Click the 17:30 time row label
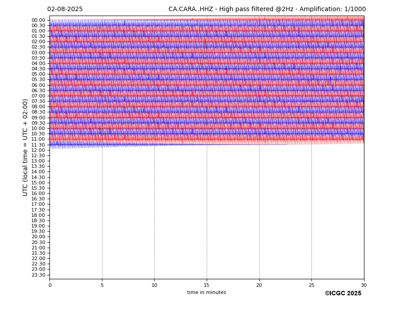The height and width of the screenshot is (310, 413). click(38, 210)
